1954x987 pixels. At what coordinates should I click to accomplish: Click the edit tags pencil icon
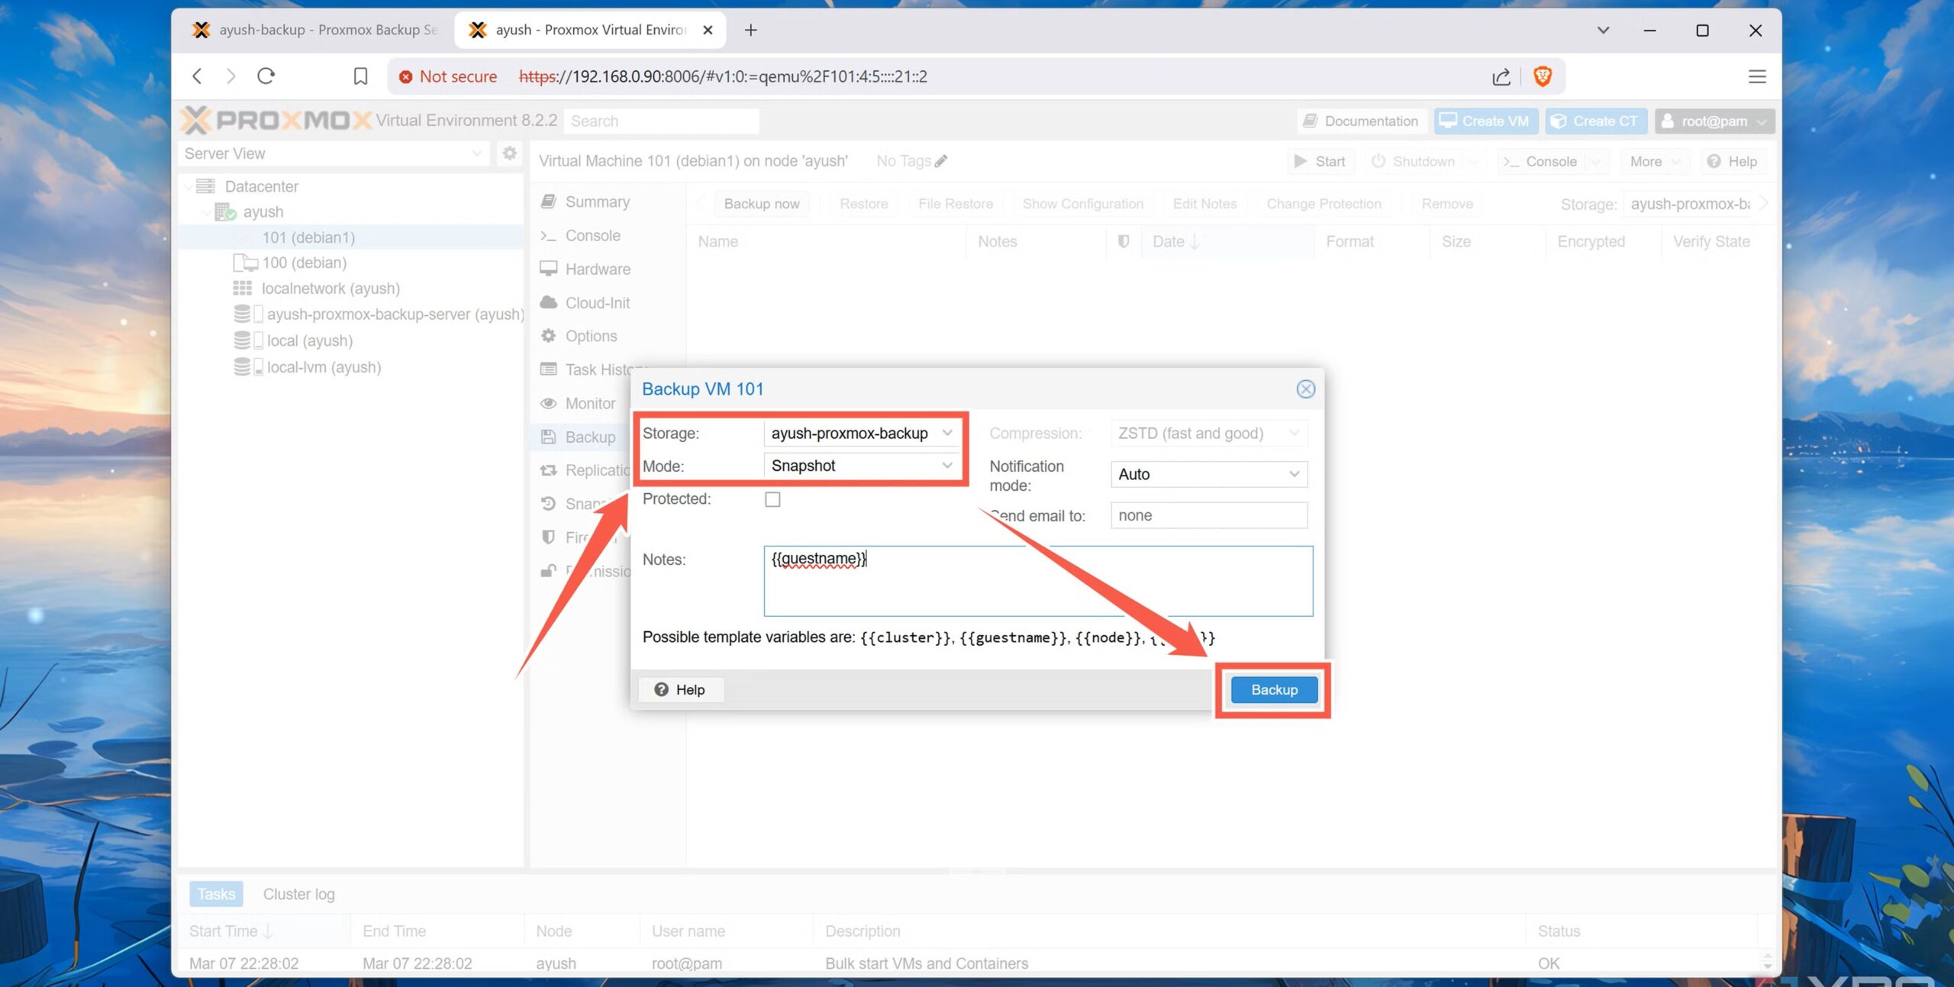941,161
